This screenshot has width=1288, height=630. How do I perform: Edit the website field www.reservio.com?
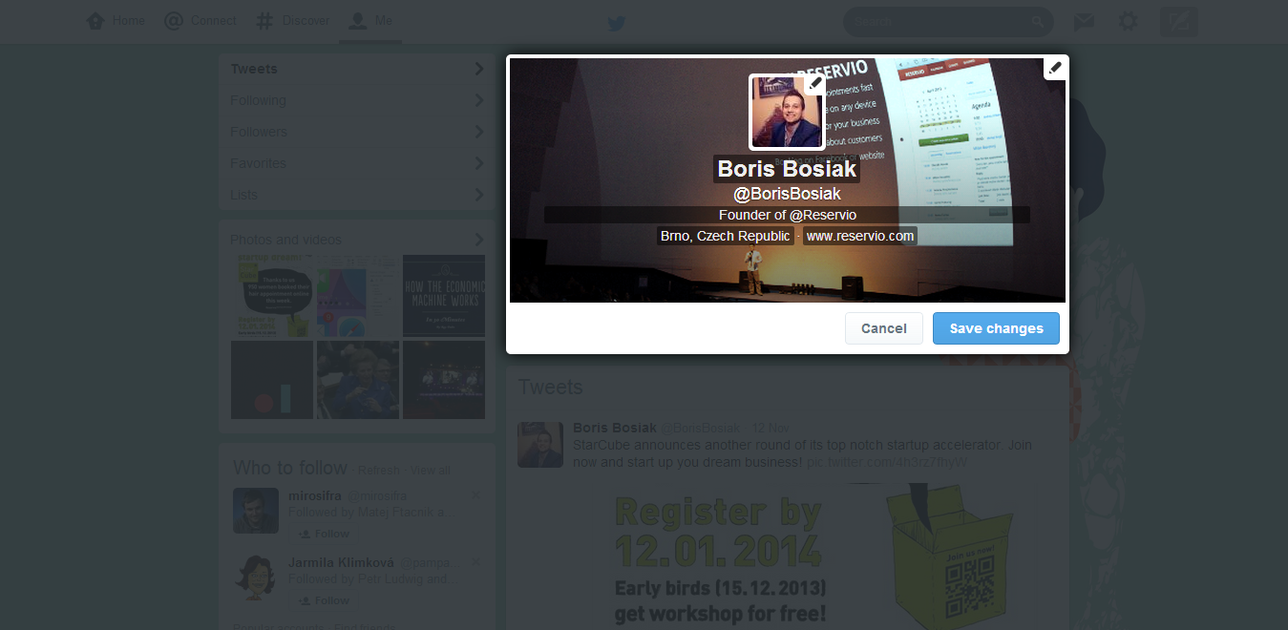coord(860,236)
